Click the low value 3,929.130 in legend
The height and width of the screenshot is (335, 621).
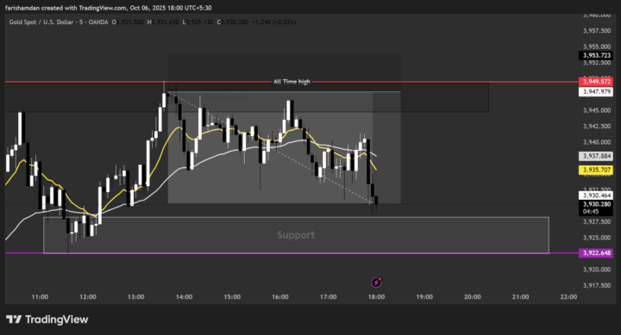tap(199, 22)
